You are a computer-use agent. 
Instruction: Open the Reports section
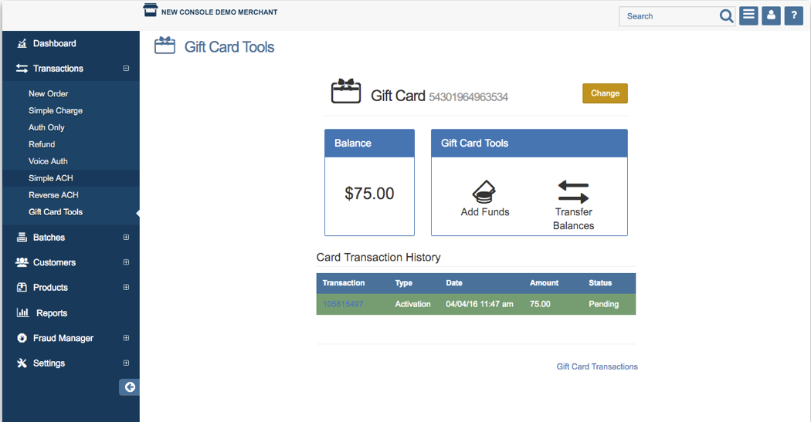tap(52, 313)
